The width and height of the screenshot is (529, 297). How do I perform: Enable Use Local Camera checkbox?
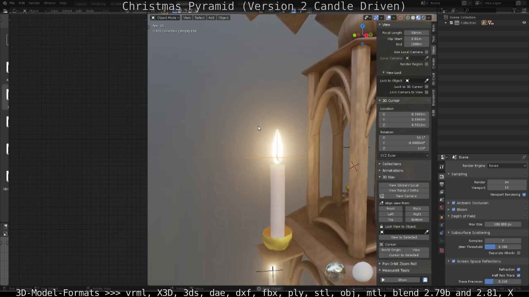[x=427, y=52]
